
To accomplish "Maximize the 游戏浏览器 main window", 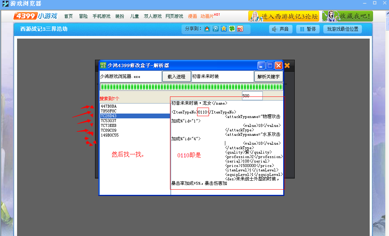I will pyautogui.click(x=375, y=3).
